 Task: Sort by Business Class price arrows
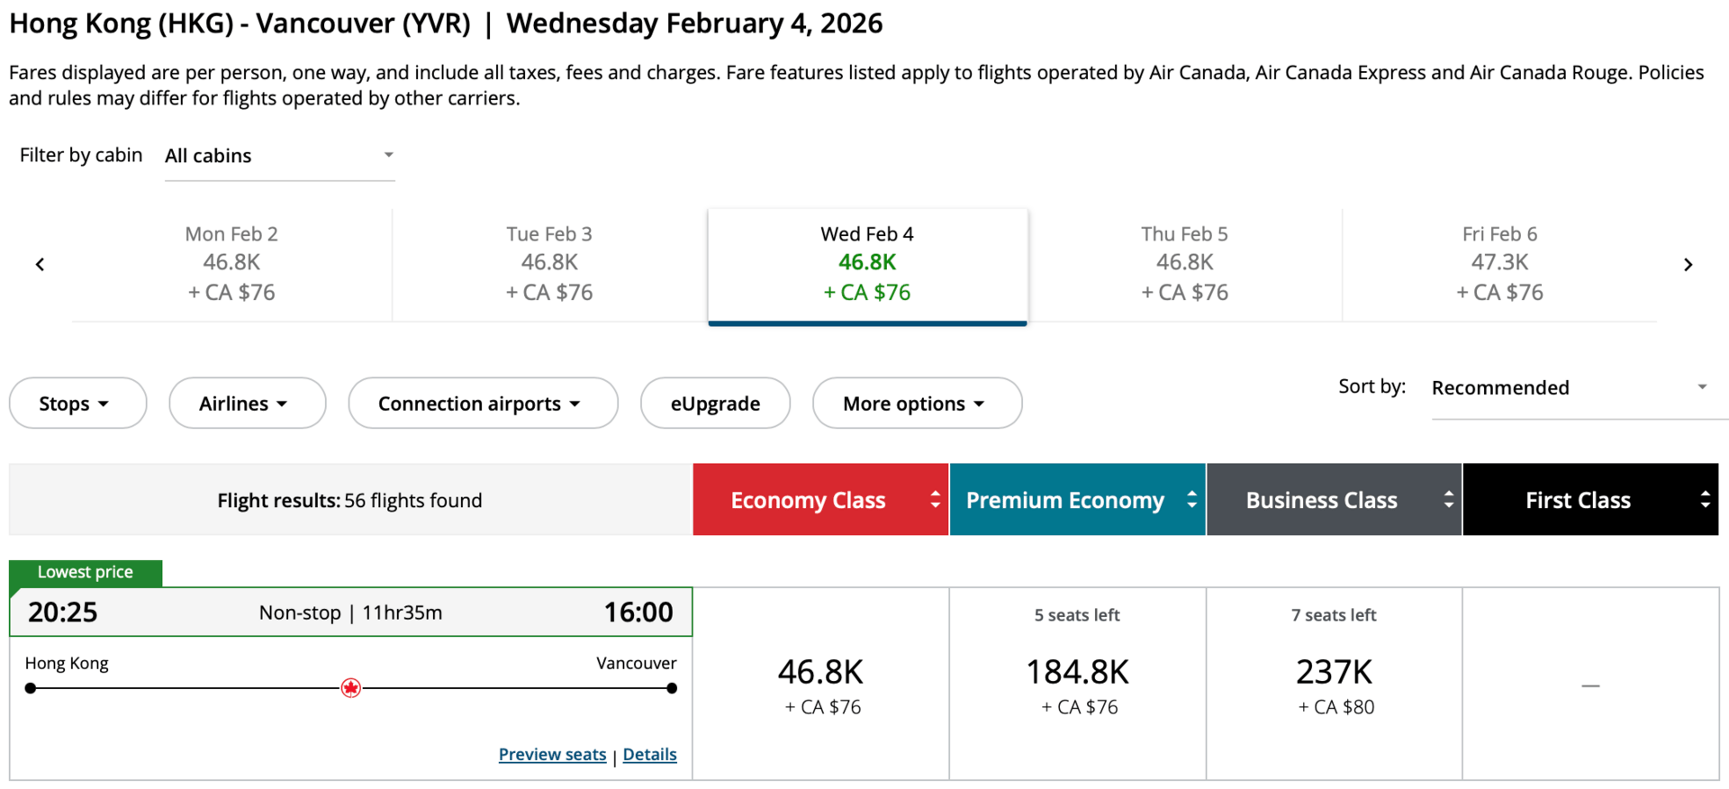click(x=1448, y=500)
